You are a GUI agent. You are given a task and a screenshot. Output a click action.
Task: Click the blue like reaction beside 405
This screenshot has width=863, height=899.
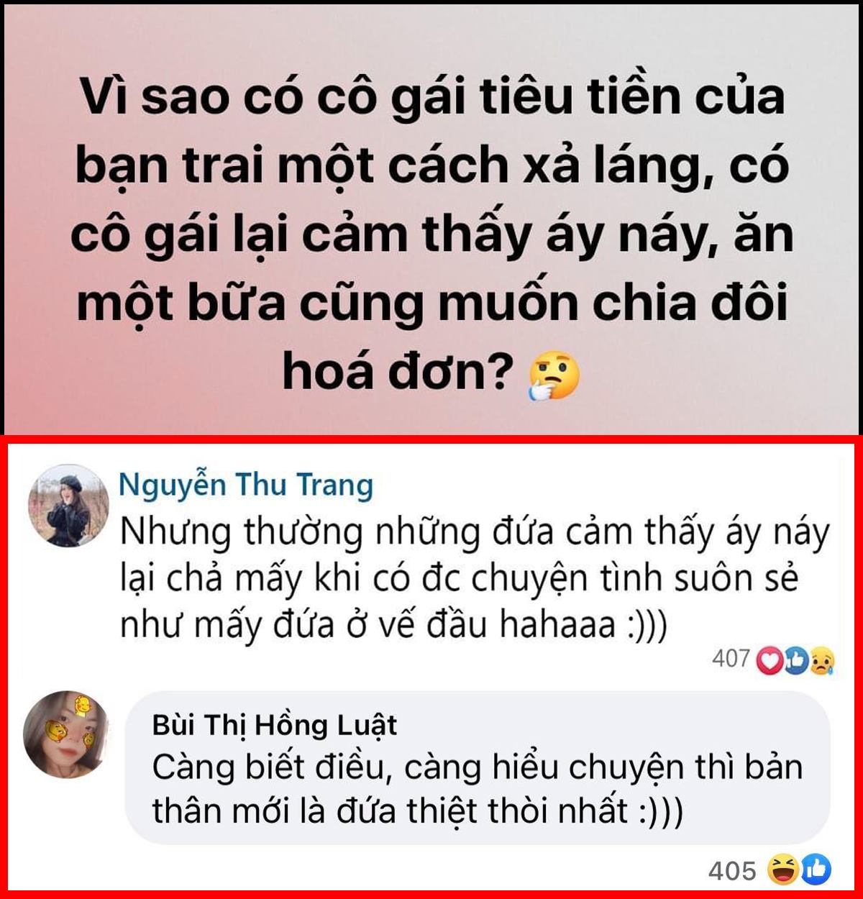point(816,870)
